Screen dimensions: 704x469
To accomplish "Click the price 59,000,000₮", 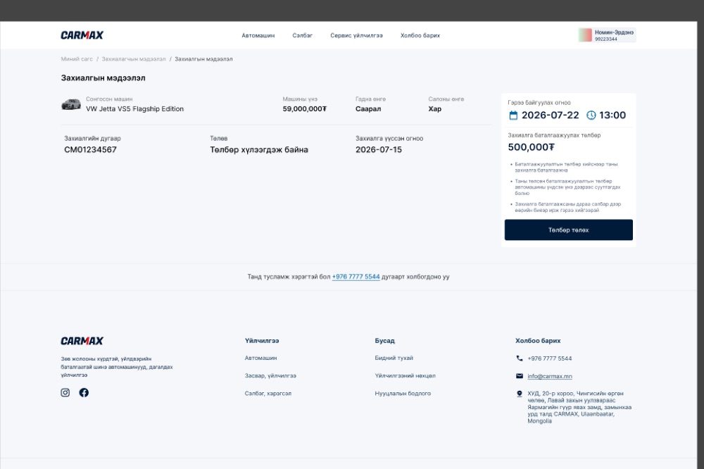I will click(304, 108).
